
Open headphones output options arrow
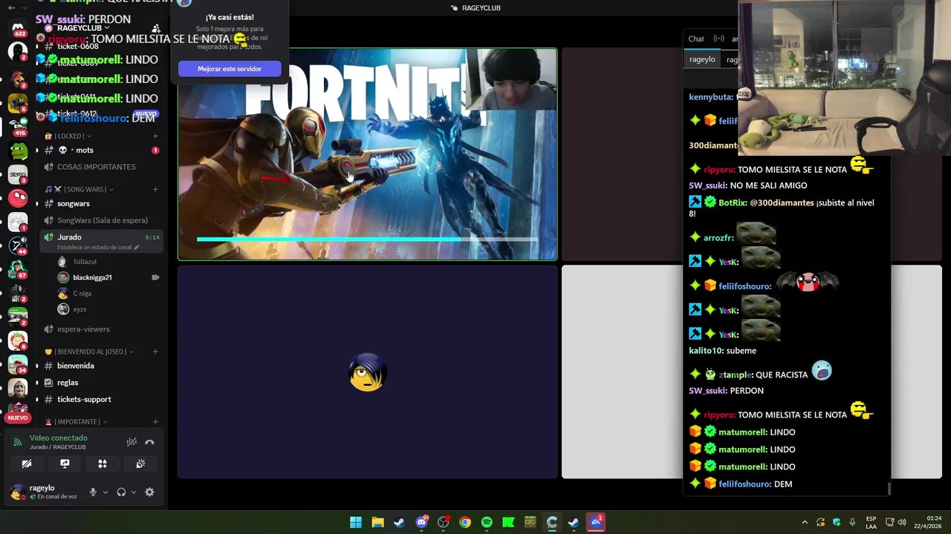pyautogui.click(x=133, y=492)
